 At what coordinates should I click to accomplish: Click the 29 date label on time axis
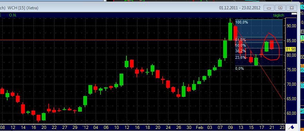click(75, 128)
